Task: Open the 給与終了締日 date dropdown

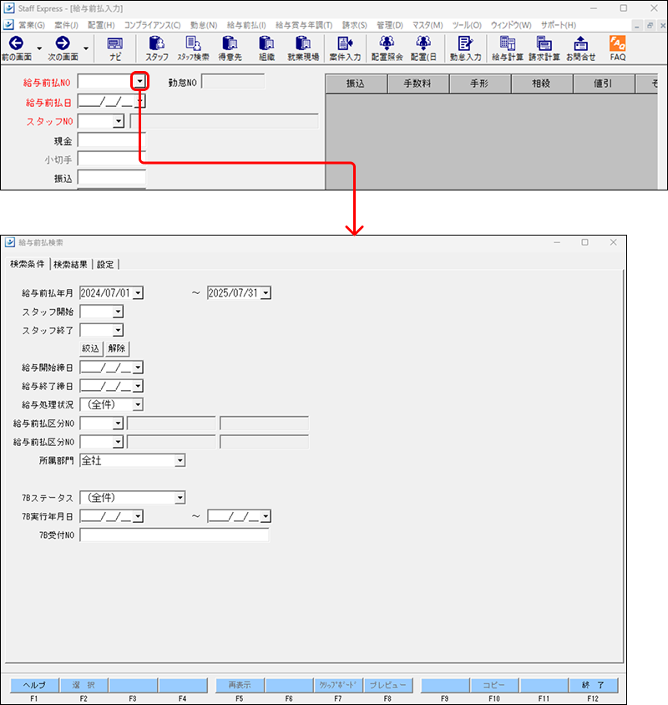Action: [x=138, y=386]
